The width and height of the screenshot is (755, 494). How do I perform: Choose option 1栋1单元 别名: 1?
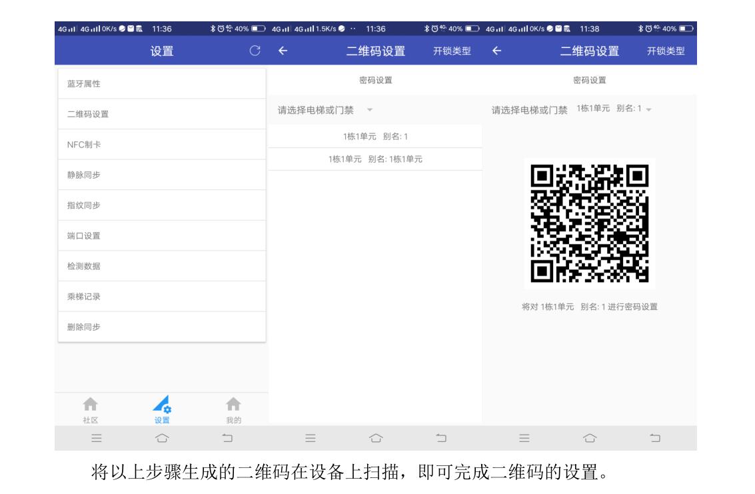pos(376,137)
